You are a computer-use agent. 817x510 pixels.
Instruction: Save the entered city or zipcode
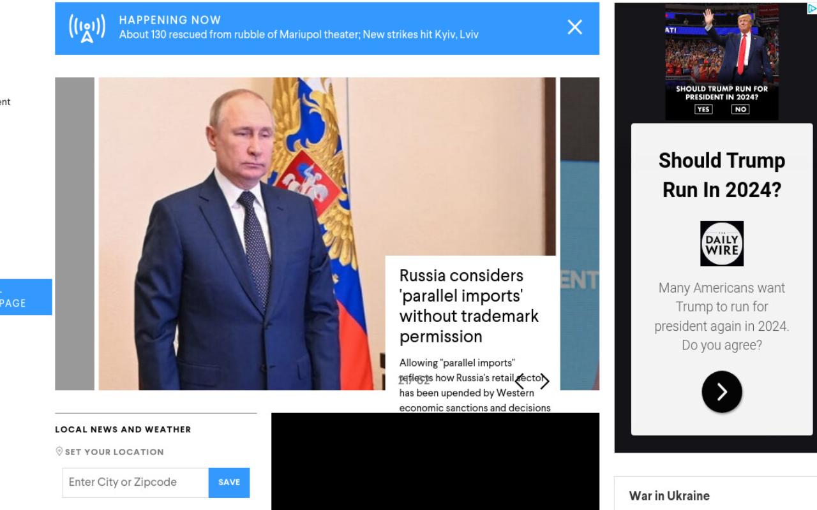[229, 483]
